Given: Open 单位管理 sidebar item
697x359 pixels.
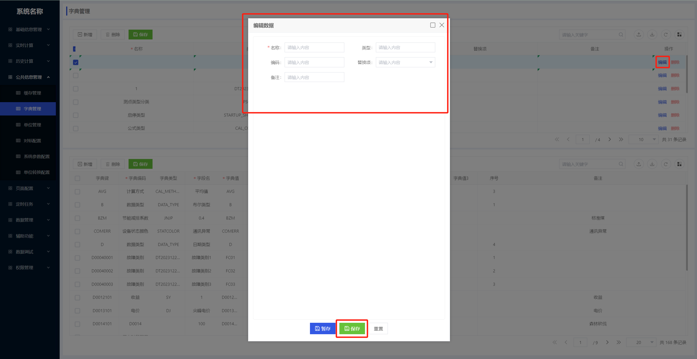Looking at the screenshot, I should [x=28, y=125].
